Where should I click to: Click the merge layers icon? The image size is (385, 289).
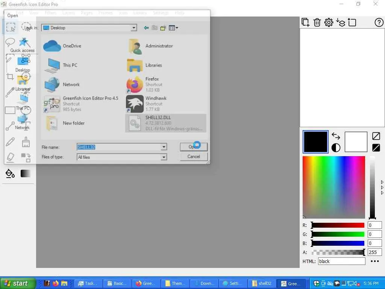pyautogui.click(x=341, y=22)
